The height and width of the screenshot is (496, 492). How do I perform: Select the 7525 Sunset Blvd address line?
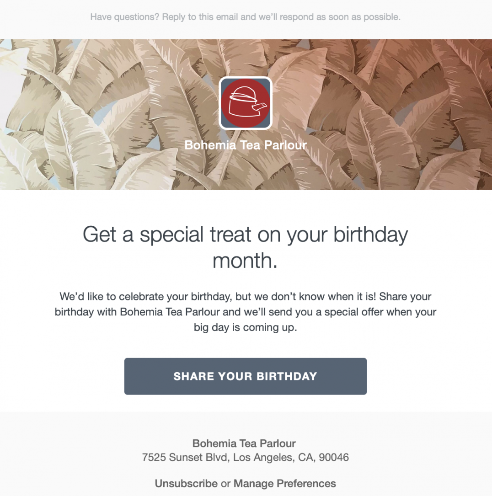(x=246, y=457)
